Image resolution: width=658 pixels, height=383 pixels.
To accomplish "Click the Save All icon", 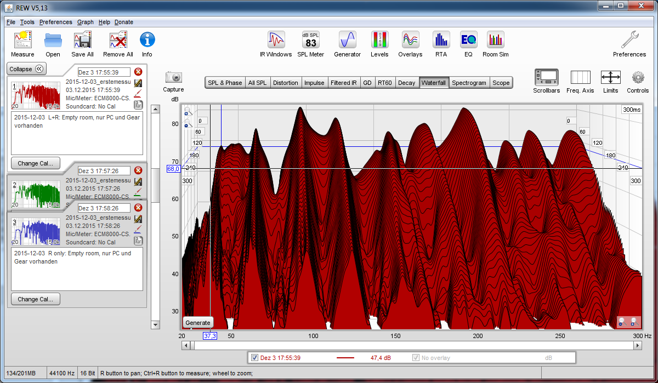I will [x=83, y=40].
